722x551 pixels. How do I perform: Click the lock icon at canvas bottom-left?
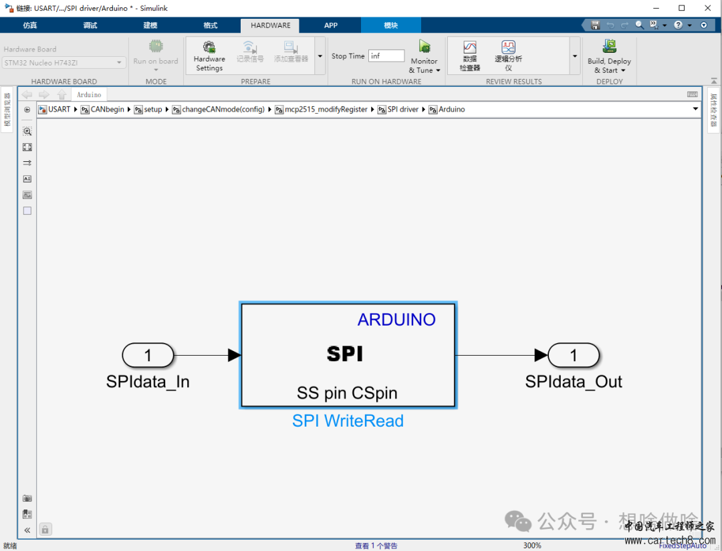(45, 530)
